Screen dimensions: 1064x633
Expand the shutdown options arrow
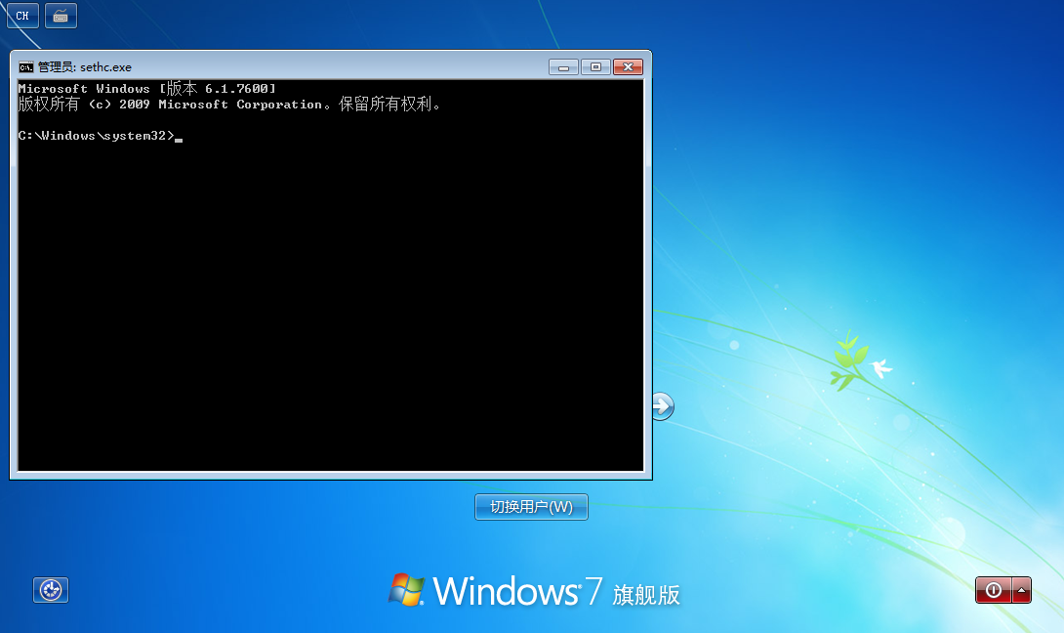click(x=1021, y=590)
